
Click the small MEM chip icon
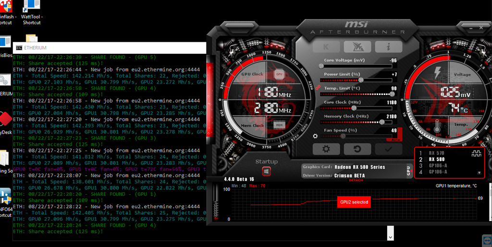pos(279,125)
